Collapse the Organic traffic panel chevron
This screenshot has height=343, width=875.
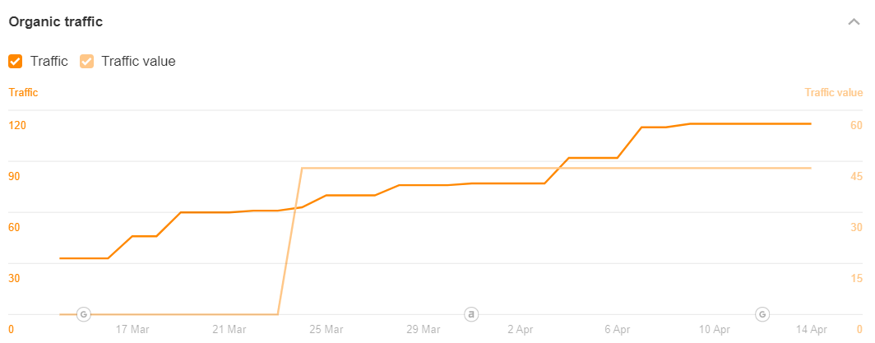click(x=854, y=22)
